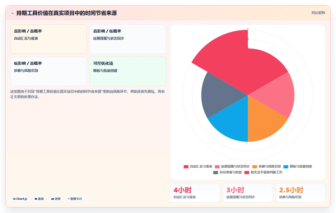Toggle 延期提醒与状态同步 legend swatch

(x=217, y=166)
